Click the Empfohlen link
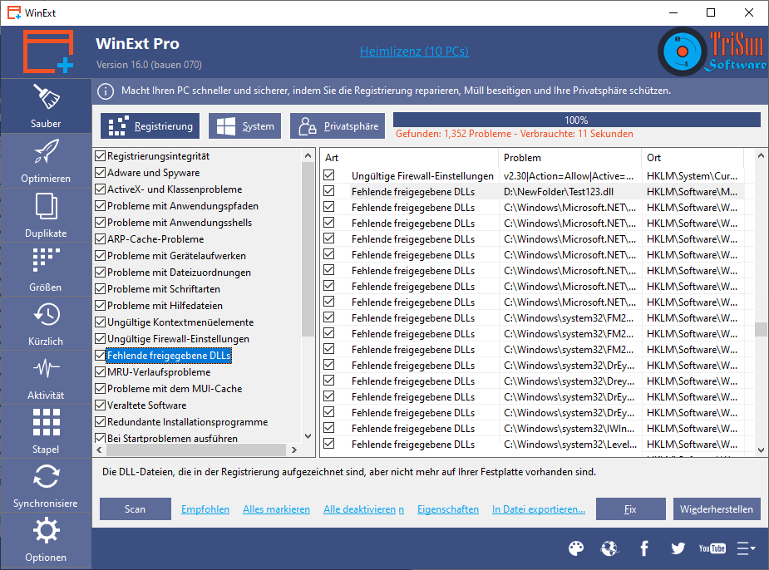The image size is (769, 570). 205,509
